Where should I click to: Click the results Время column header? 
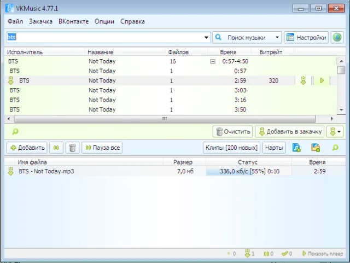point(230,52)
